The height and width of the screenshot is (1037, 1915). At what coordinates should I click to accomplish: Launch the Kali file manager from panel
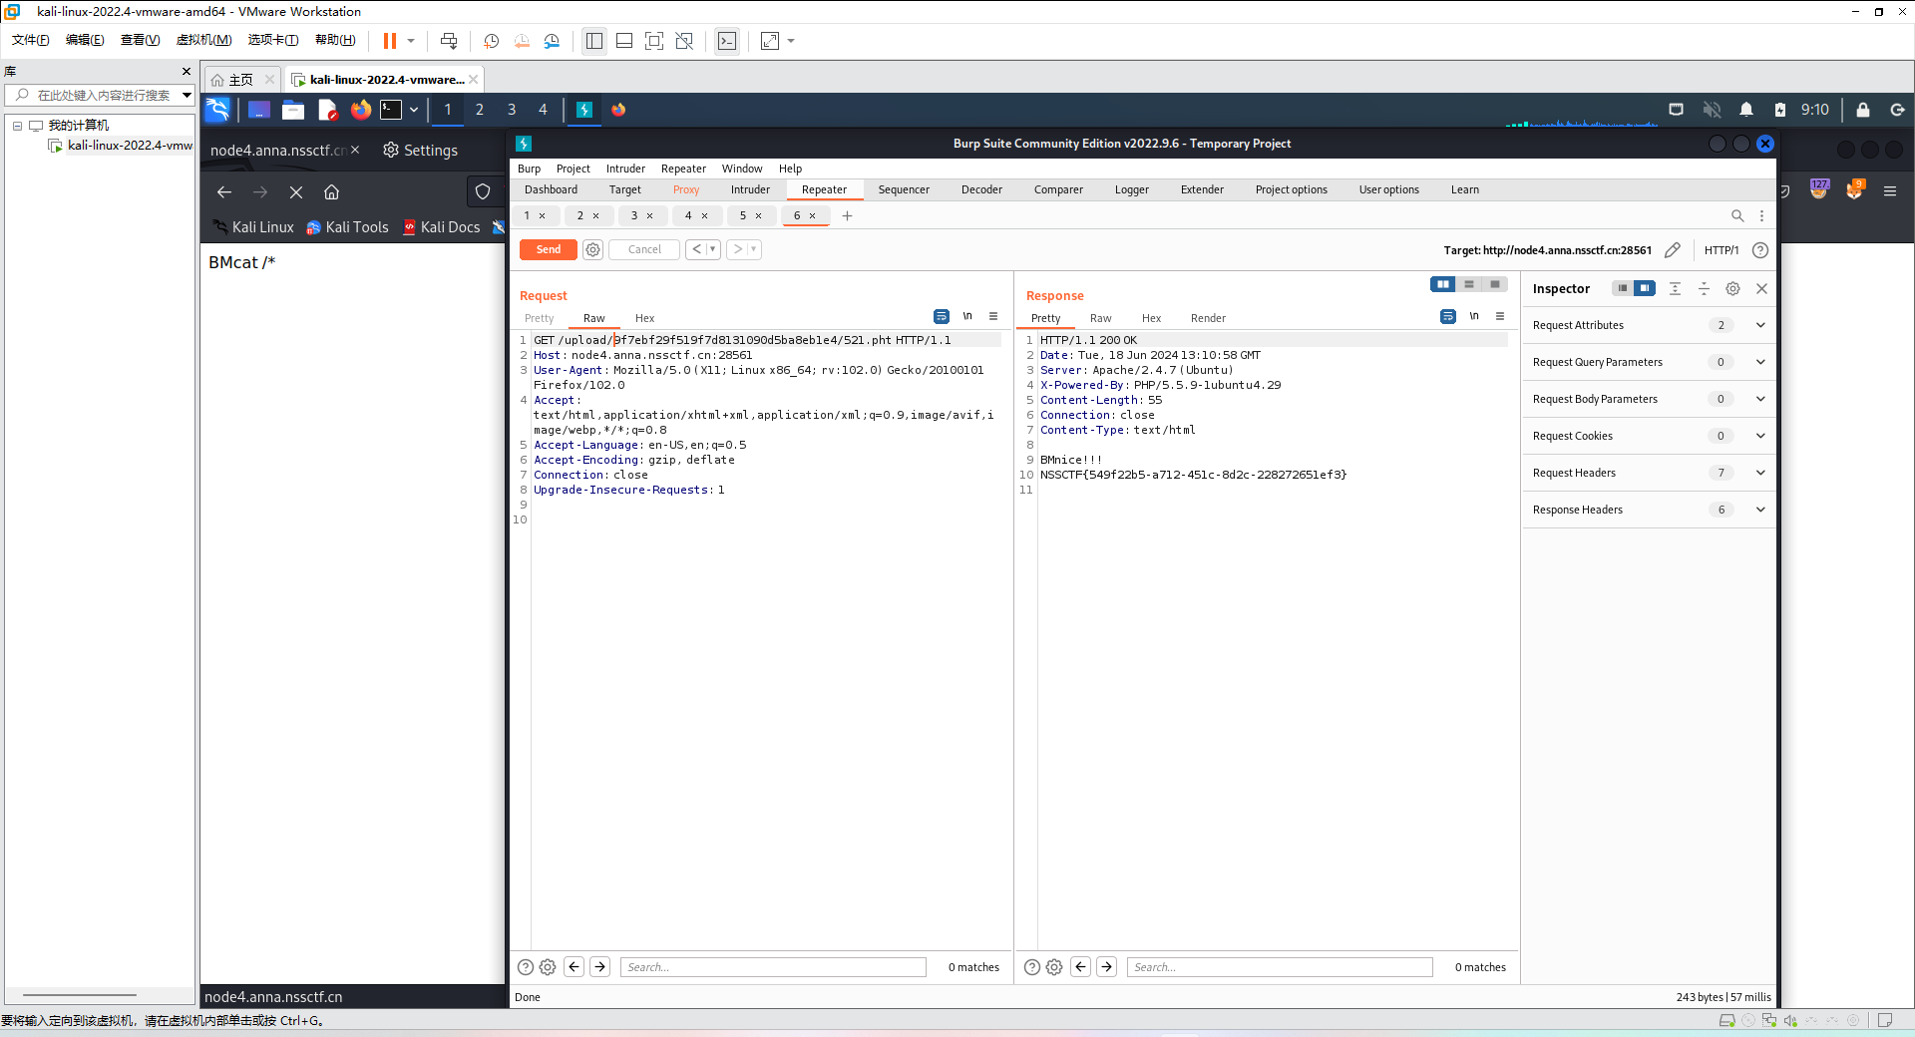pyautogui.click(x=293, y=110)
